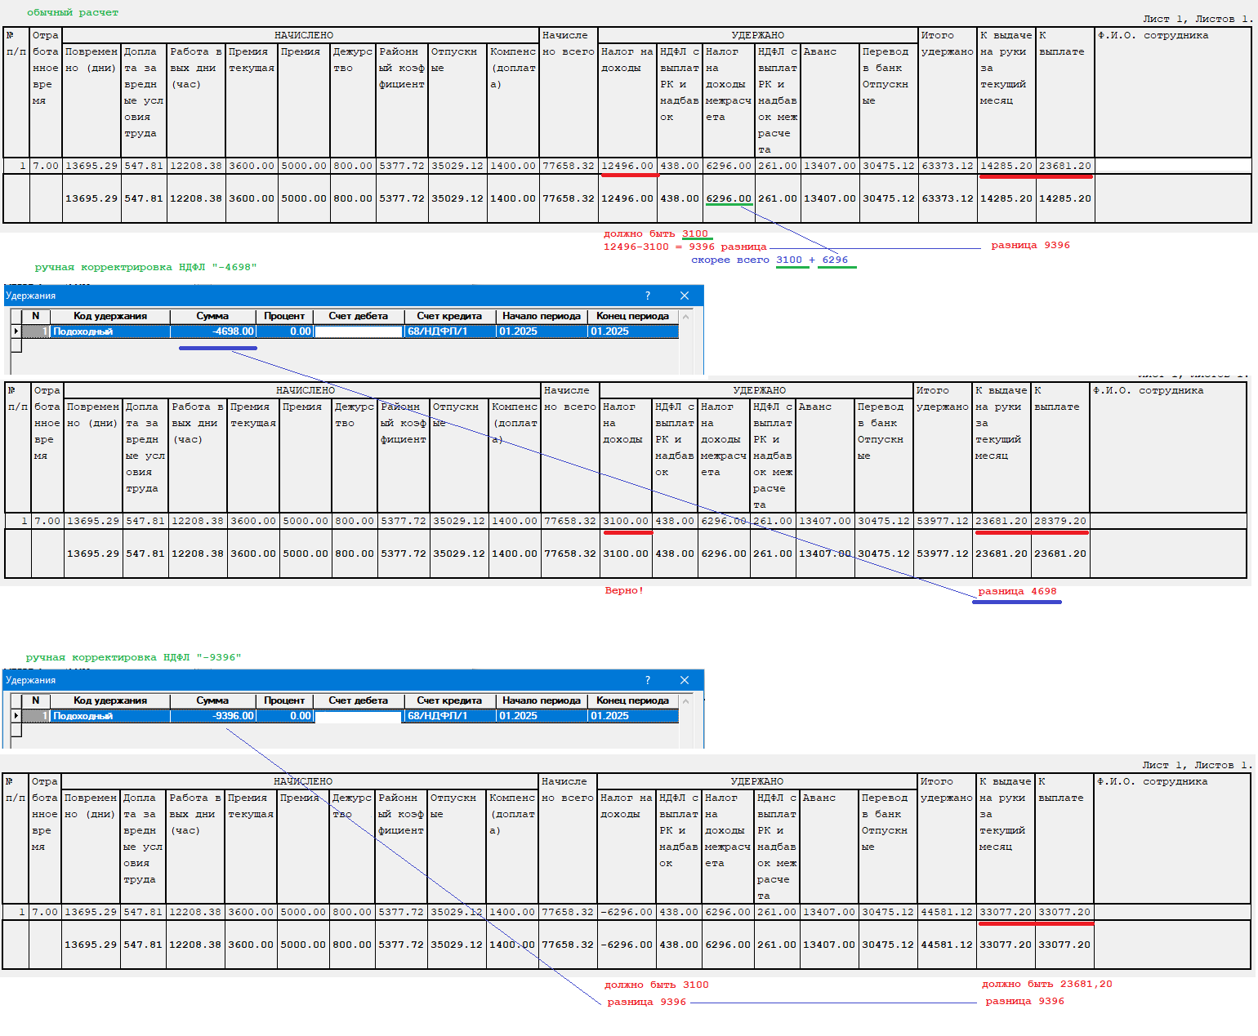The width and height of the screenshot is (1258, 1036).
Task: Close the Удержания dialog containing -9396.00
Action: [685, 680]
